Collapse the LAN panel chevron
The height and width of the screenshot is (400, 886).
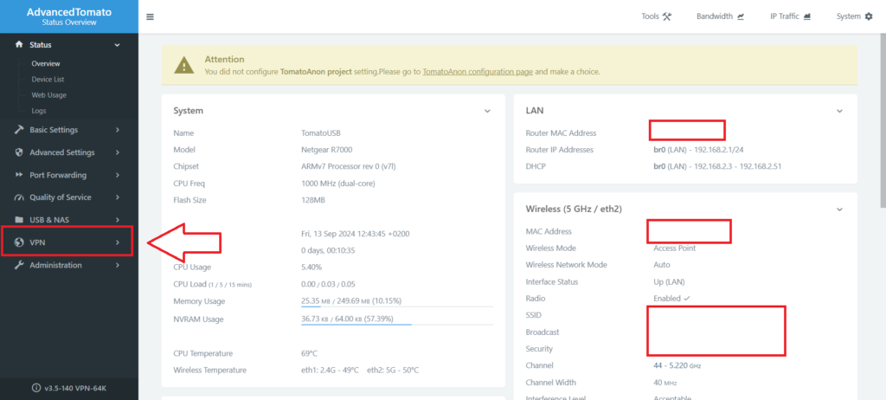pos(838,111)
